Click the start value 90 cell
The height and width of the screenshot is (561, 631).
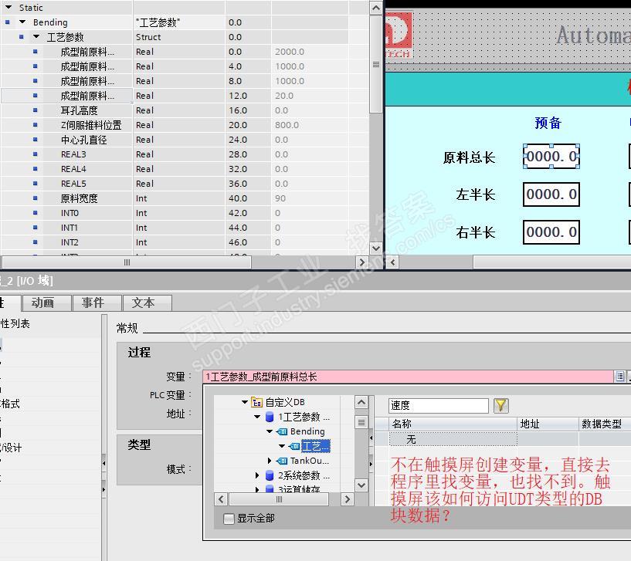(x=310, y=198)
